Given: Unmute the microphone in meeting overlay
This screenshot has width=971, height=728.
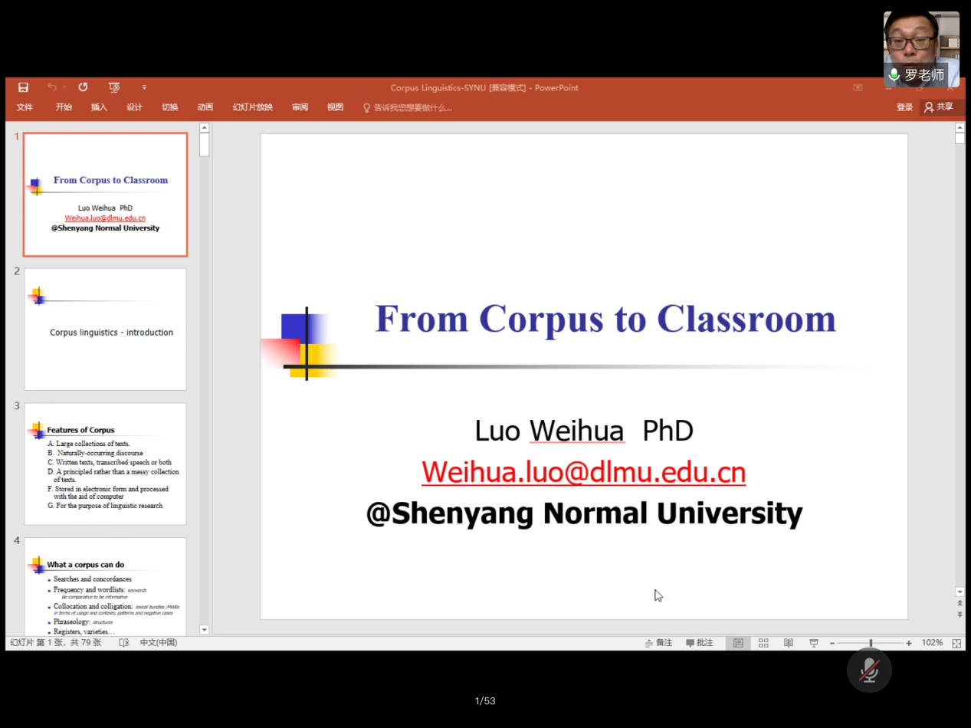Looking at the screenshot, I should click(869, 671).
